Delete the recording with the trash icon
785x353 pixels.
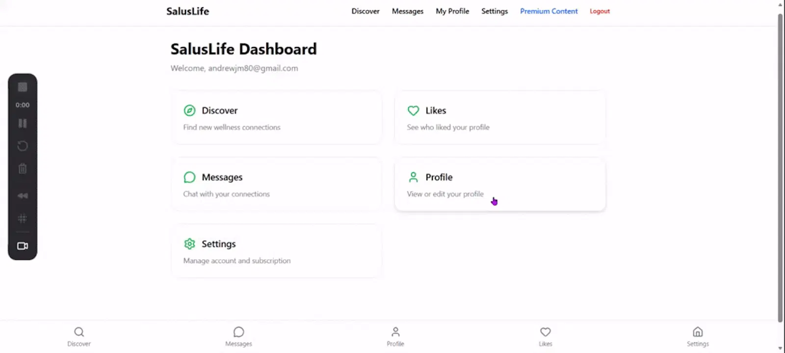(23, 169)
